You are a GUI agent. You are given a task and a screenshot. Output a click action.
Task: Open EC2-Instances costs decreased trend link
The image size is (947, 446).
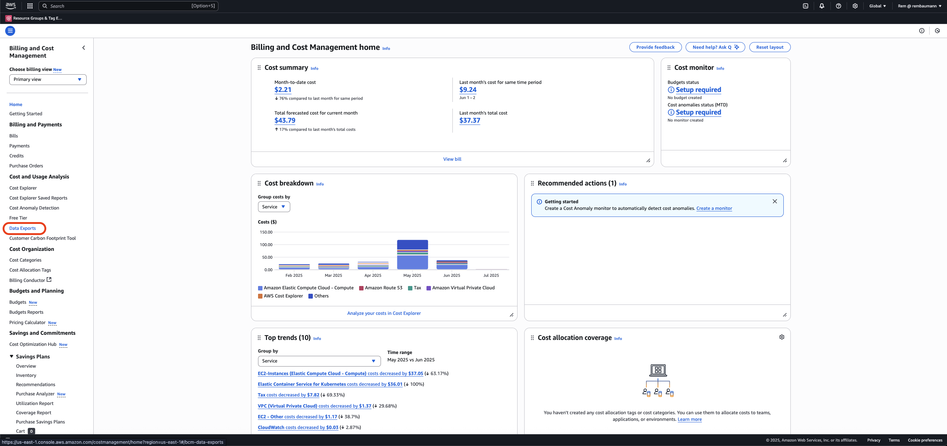coord(340,374)
